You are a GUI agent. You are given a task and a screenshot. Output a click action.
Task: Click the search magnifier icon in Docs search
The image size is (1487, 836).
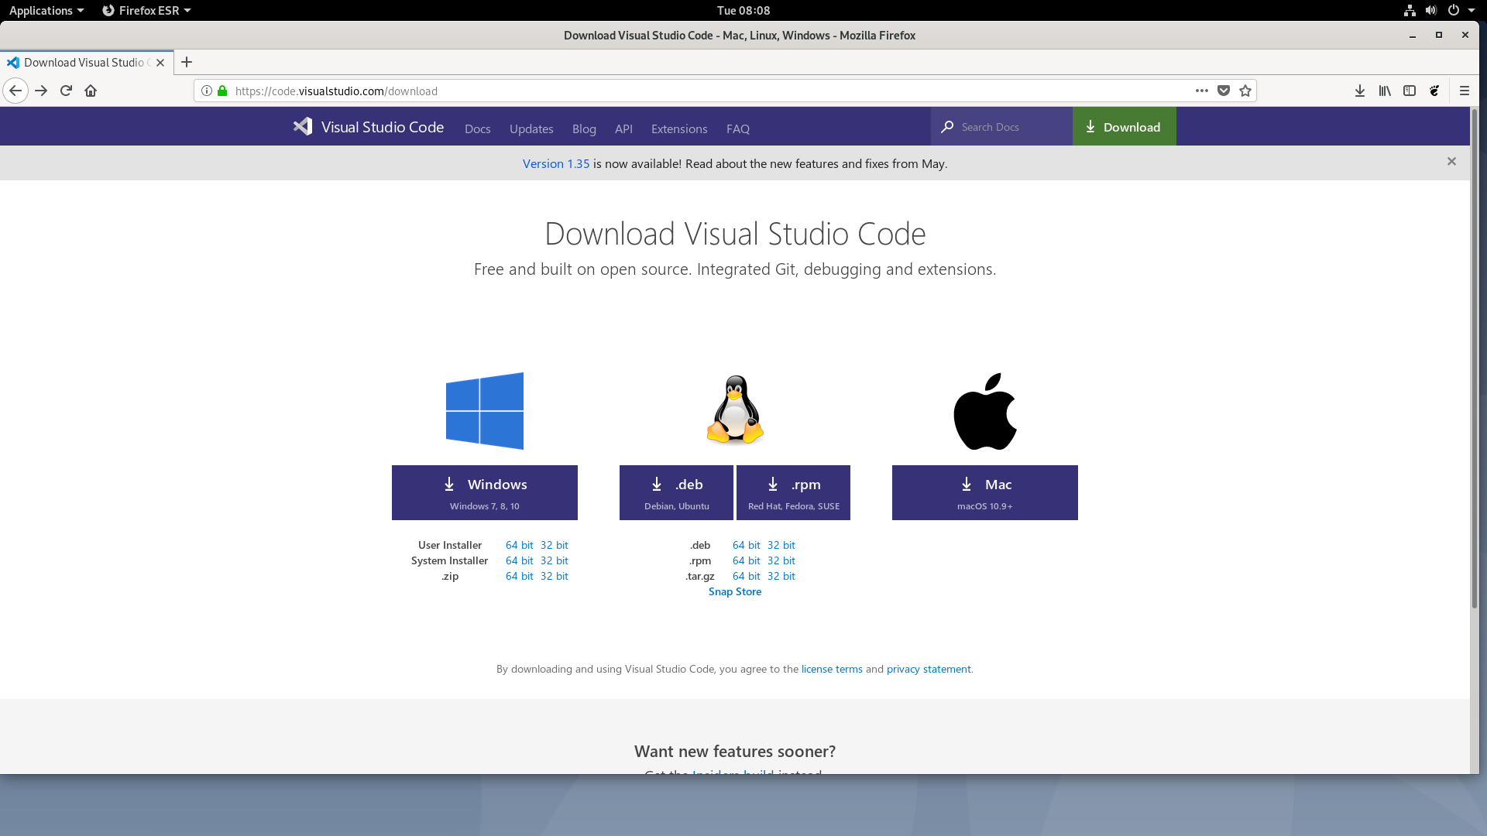pos(947,127)
